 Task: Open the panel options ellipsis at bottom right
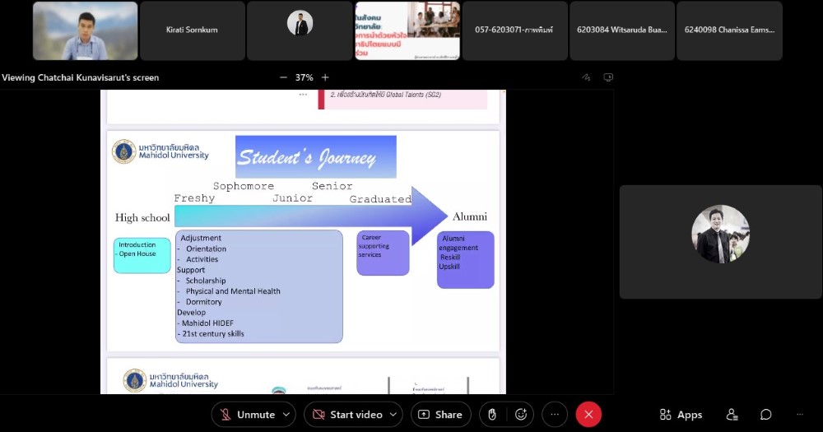click(799, 415)
